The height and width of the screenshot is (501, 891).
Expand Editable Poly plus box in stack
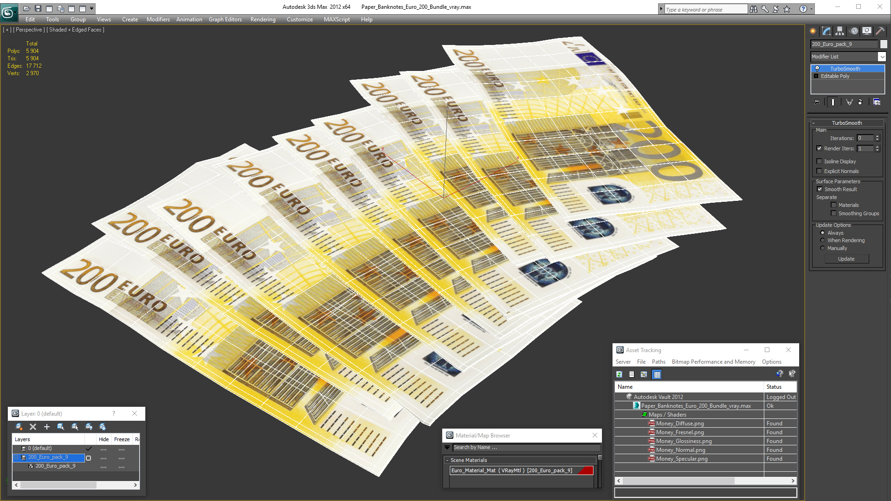click(x=816, y=76)
